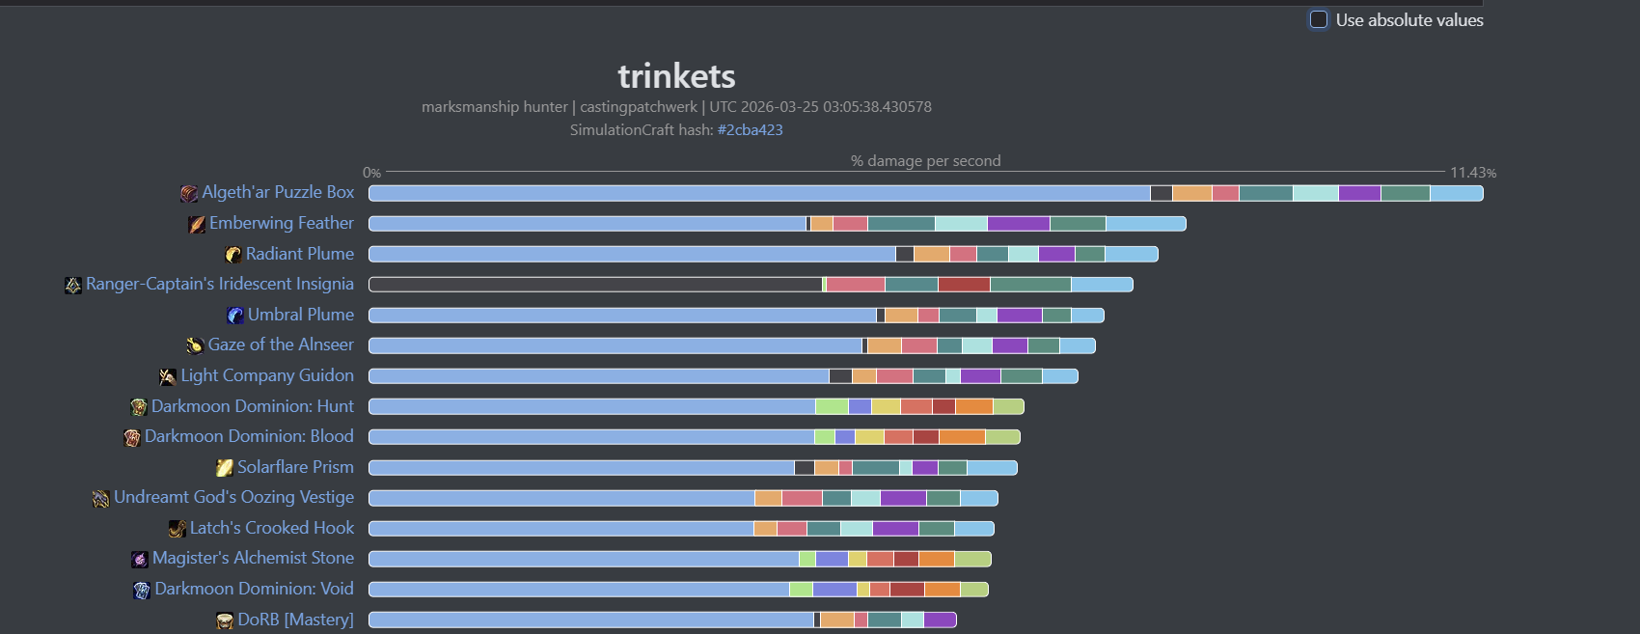
Task: Click the light blue end segment of Radiant Plume bar
Action: click(x=1132, y=254)
